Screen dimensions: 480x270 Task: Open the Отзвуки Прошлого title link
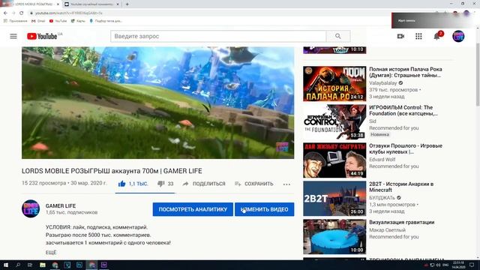point(406,148)
